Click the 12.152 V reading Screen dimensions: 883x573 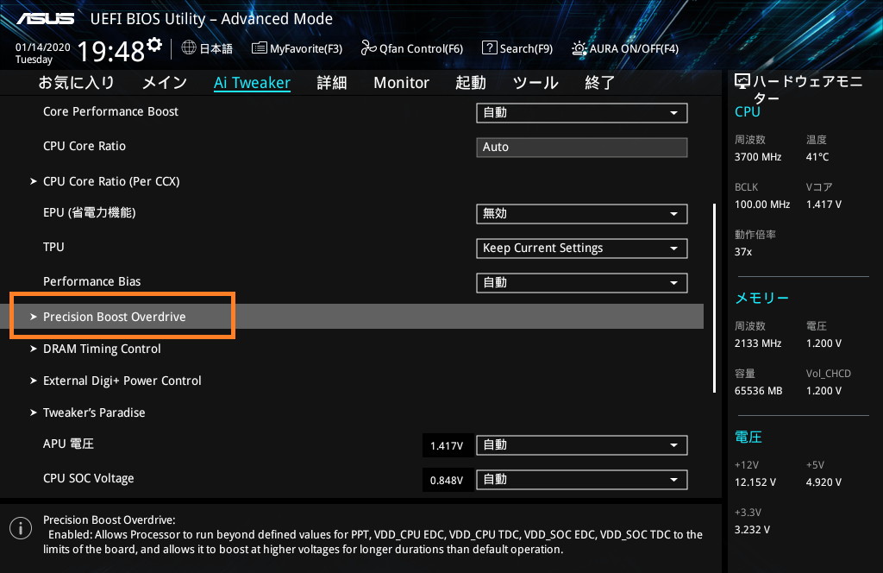click(x=755, y=482)
